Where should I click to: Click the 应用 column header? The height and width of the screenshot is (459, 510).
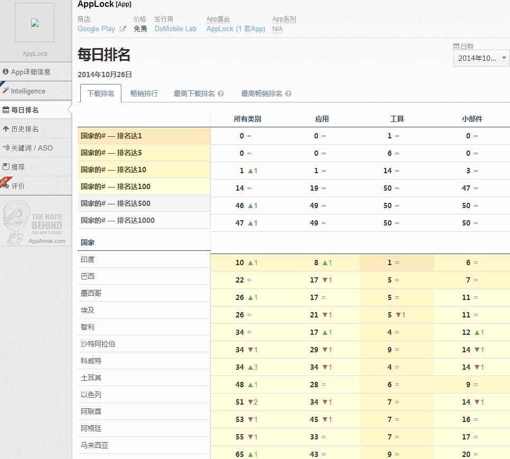pos(322,119)
